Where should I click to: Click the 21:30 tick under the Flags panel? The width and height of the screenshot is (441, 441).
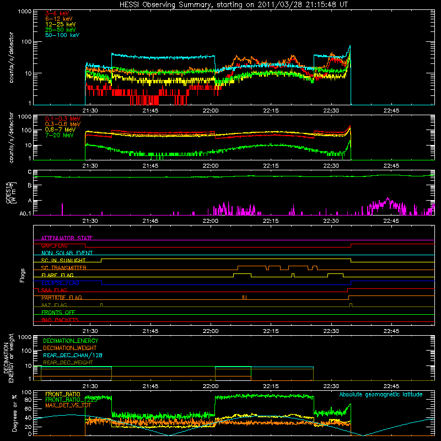click(90, 331)
